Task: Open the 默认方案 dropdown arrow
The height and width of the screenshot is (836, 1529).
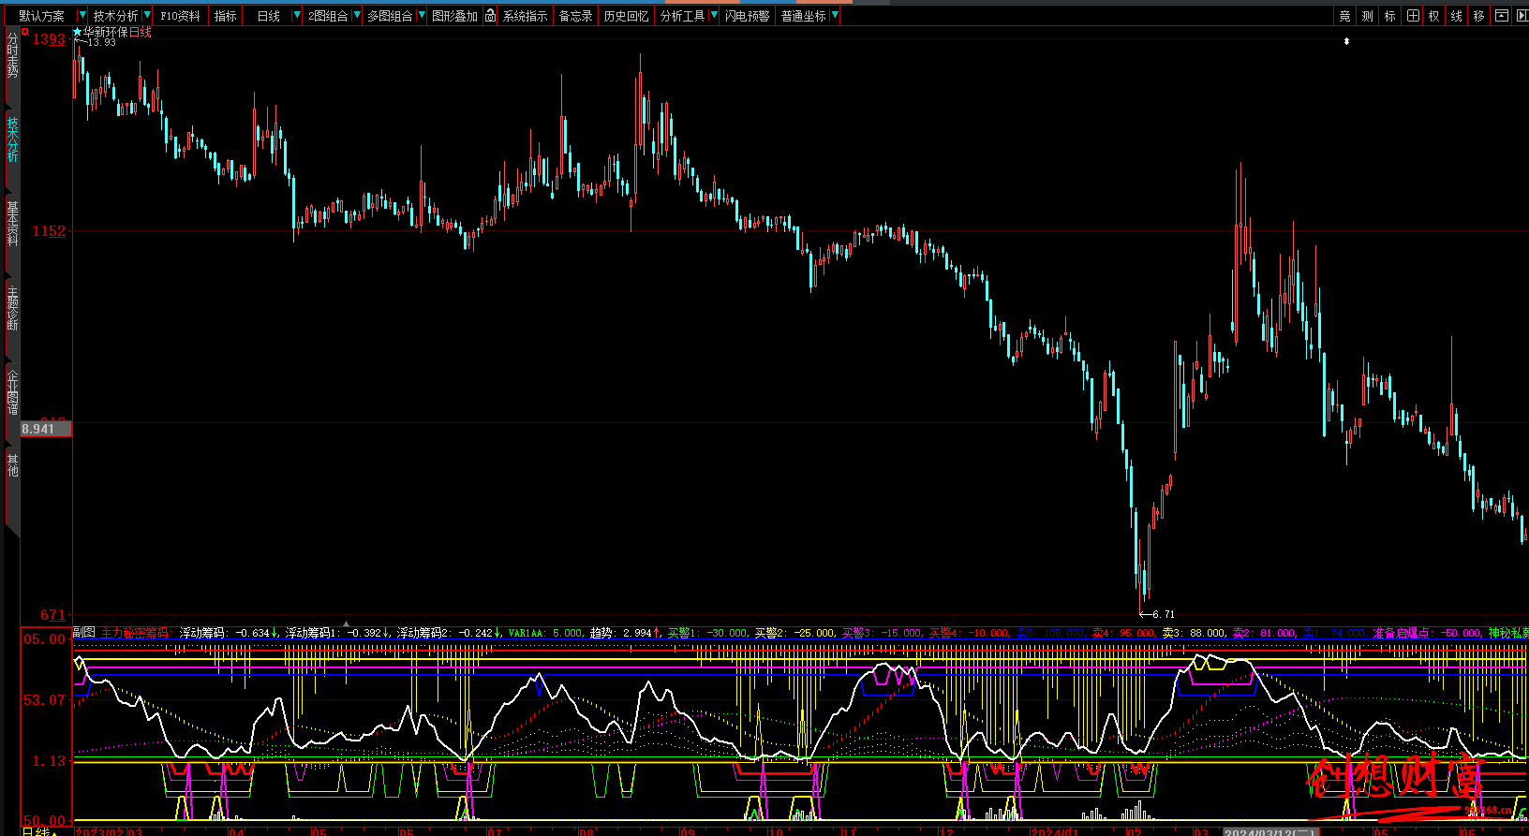Action: click(82, 16)
